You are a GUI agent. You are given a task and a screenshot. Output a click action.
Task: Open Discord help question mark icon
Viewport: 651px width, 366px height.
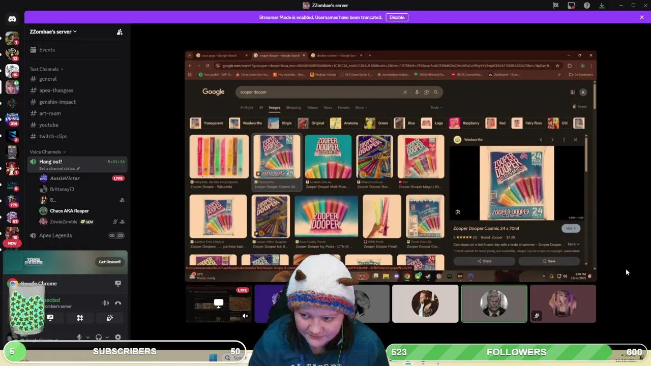pyautogui.click(x=587, y=6)
